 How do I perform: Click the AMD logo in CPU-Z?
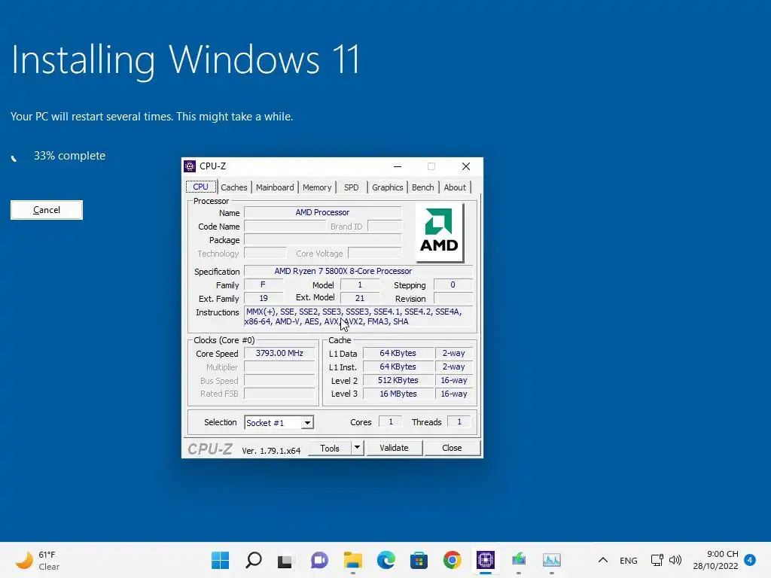coord(439,233)
